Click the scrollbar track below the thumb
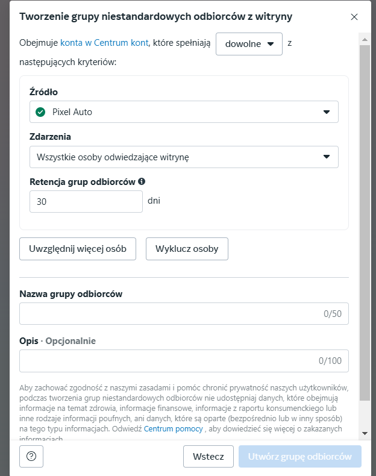The image size is (376, 476). 365,416
